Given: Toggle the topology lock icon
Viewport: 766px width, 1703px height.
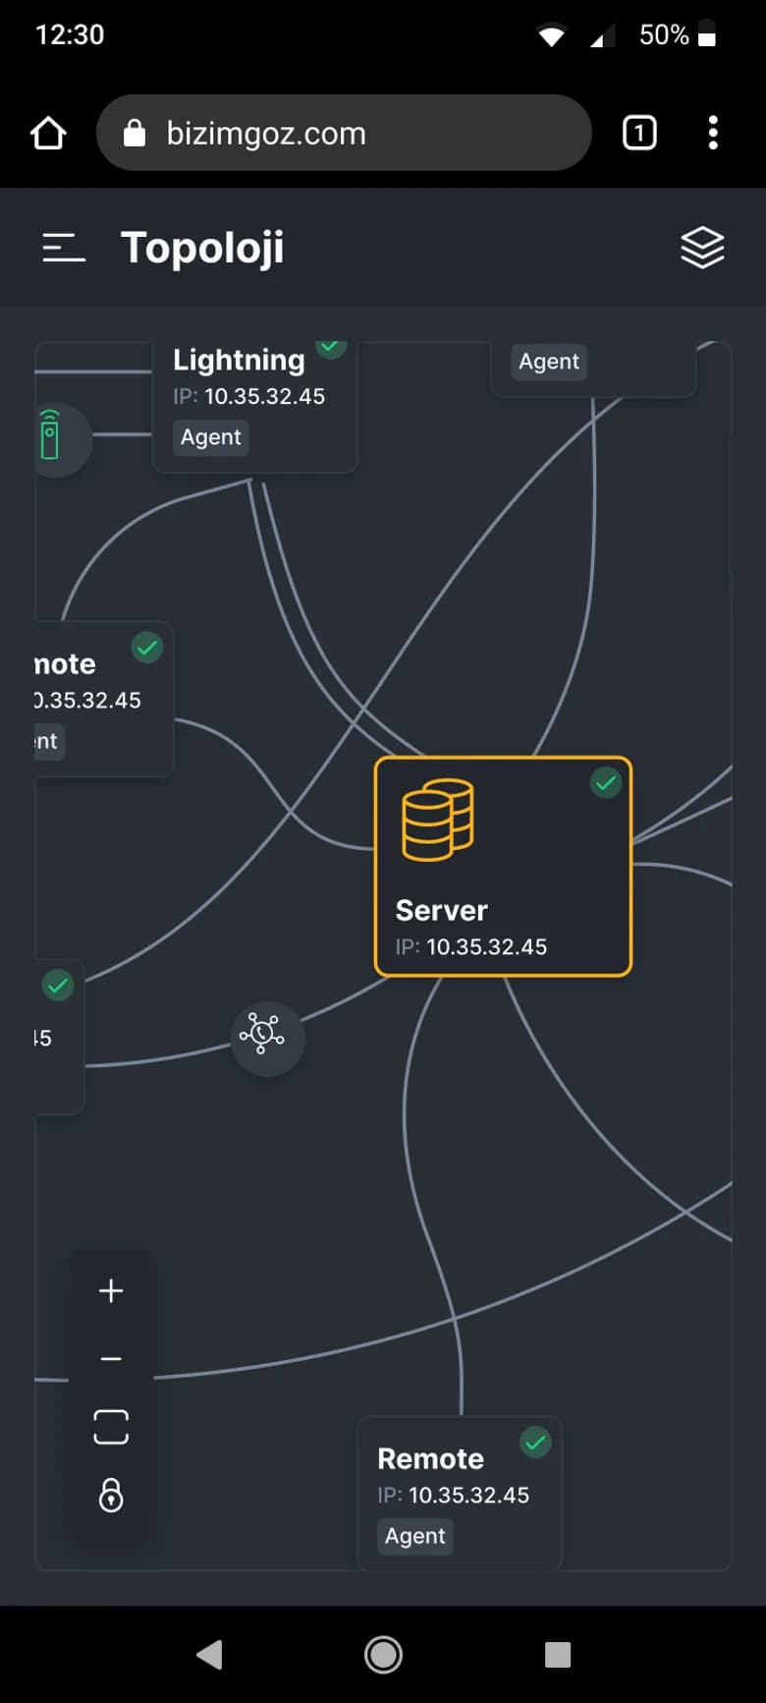Looking at the screenshot, I should point(111,1495).
